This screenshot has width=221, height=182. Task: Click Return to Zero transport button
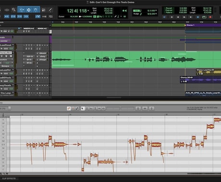(172, 17)
